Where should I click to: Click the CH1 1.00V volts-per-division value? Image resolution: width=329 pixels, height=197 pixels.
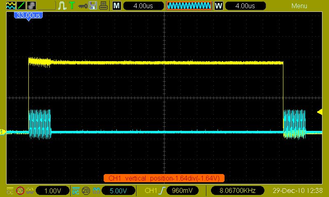53,191
